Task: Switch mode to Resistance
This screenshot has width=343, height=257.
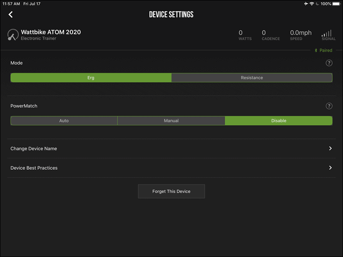Action: pos(252,78)
